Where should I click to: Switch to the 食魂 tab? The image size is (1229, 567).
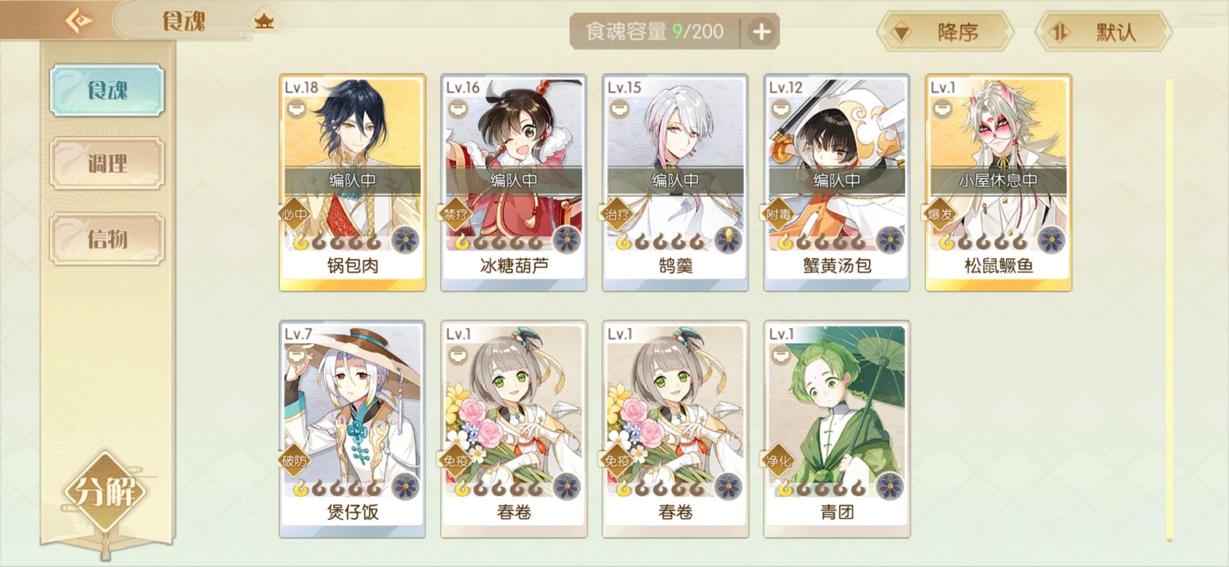[107, 90]
